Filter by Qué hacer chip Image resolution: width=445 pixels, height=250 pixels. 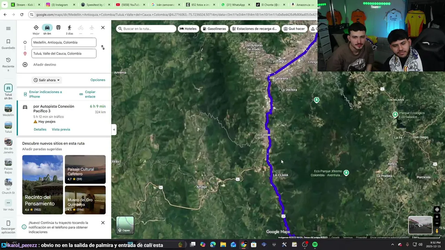(x=294, y=29)
